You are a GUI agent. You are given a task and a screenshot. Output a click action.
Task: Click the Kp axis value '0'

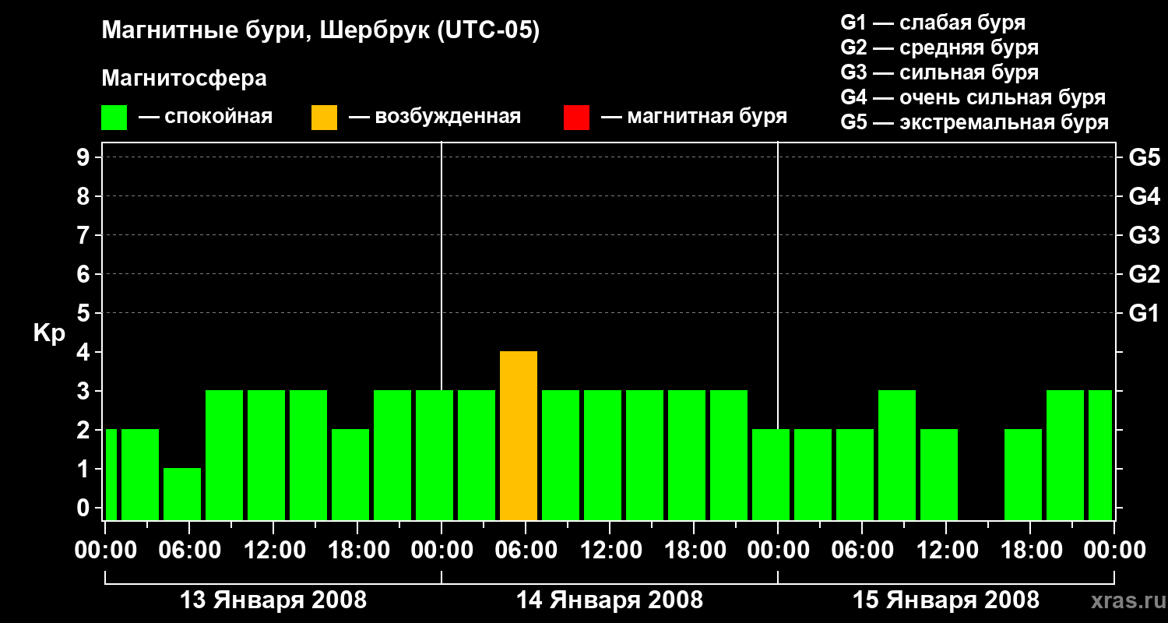click(85, 508)
